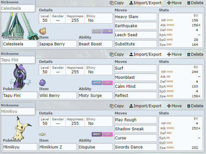The width and height of the screenshot is (206, 154).
Task: Click Tapu Fini's SpD stat bar
Action: [x=170, y=91]
